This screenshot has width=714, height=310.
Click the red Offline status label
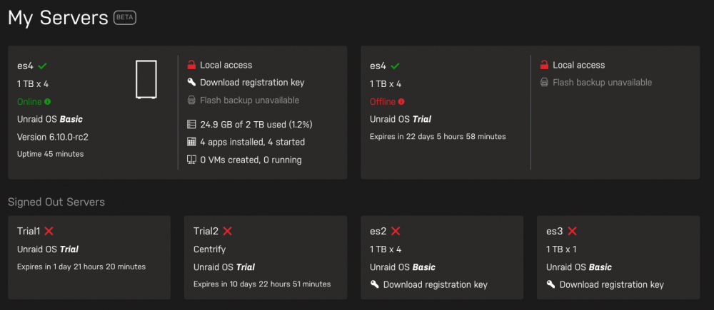383,102
